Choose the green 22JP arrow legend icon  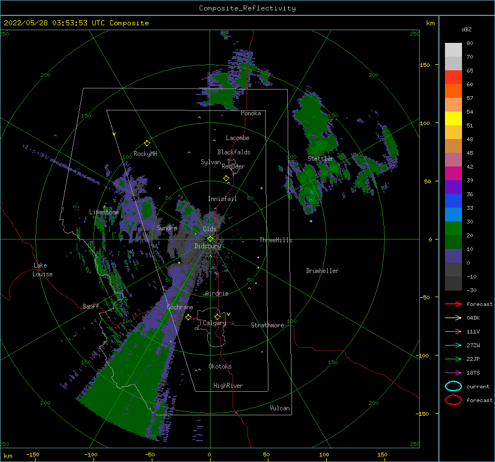(x=453, y=359)
